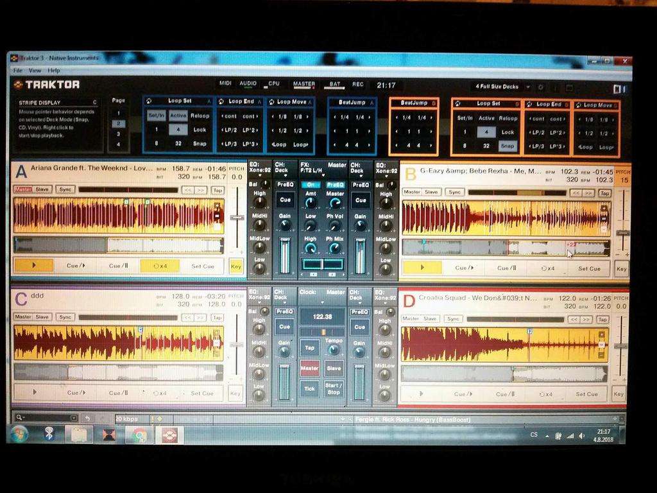657x493 pixels.
Task: Click the rewind << button on Deck A
Action: [188, 190]
